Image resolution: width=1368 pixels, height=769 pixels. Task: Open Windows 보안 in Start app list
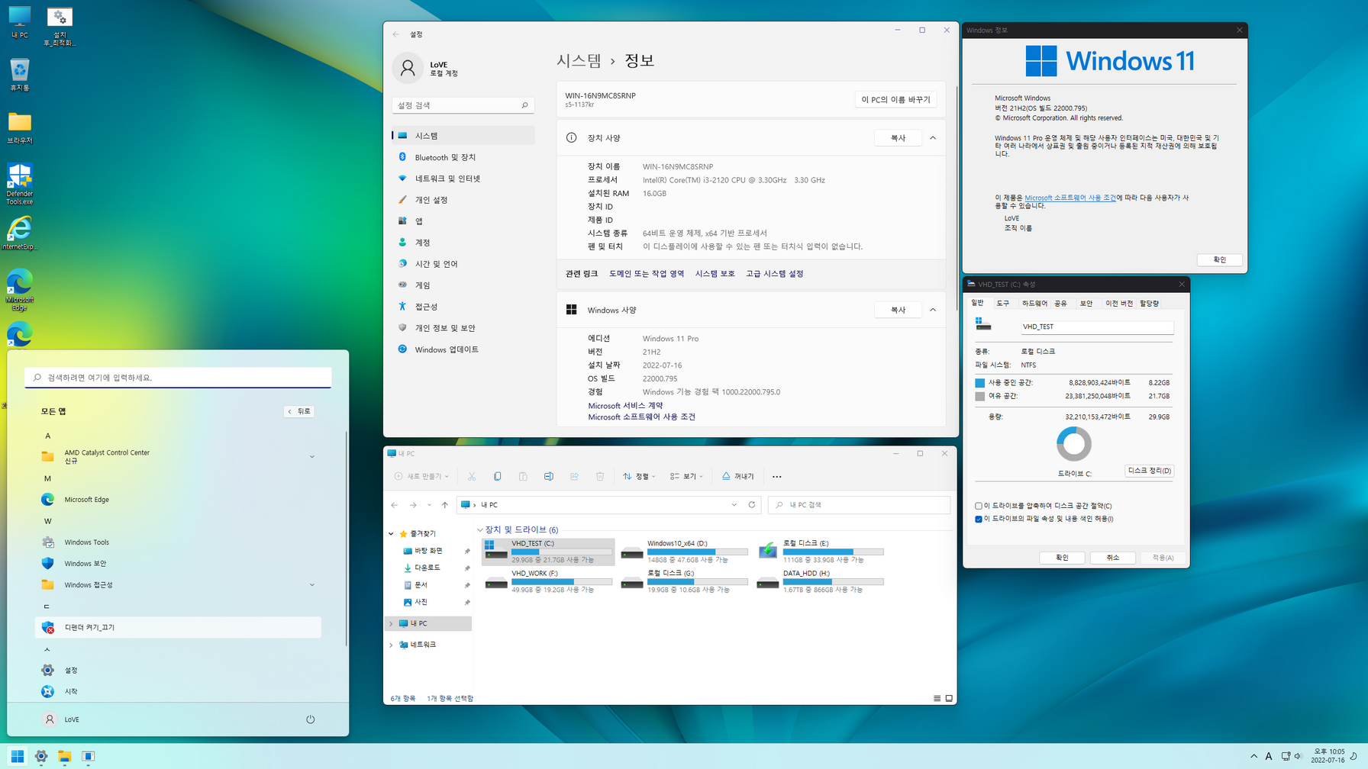click(178, 564)
